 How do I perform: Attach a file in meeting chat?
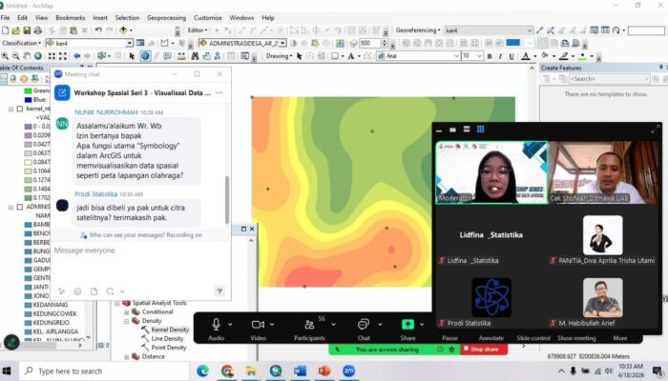(x=94, y=291)
